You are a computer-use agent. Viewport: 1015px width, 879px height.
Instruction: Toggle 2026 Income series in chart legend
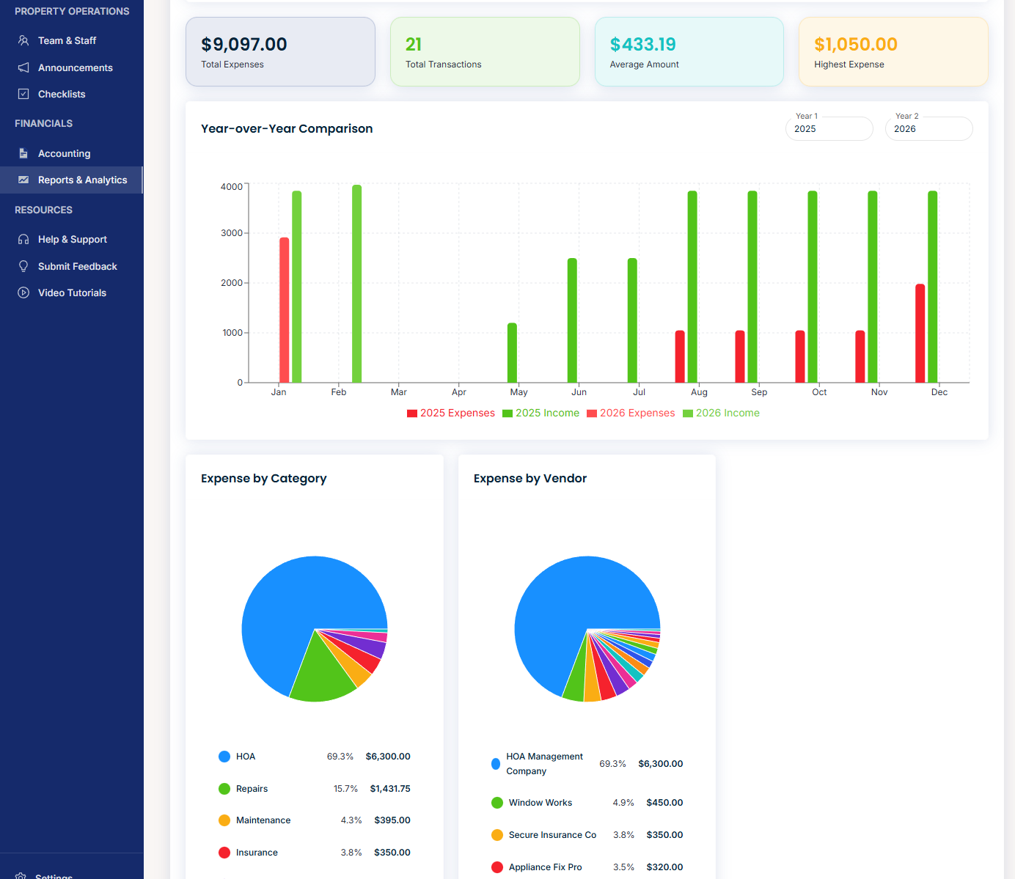click(721, 413)
